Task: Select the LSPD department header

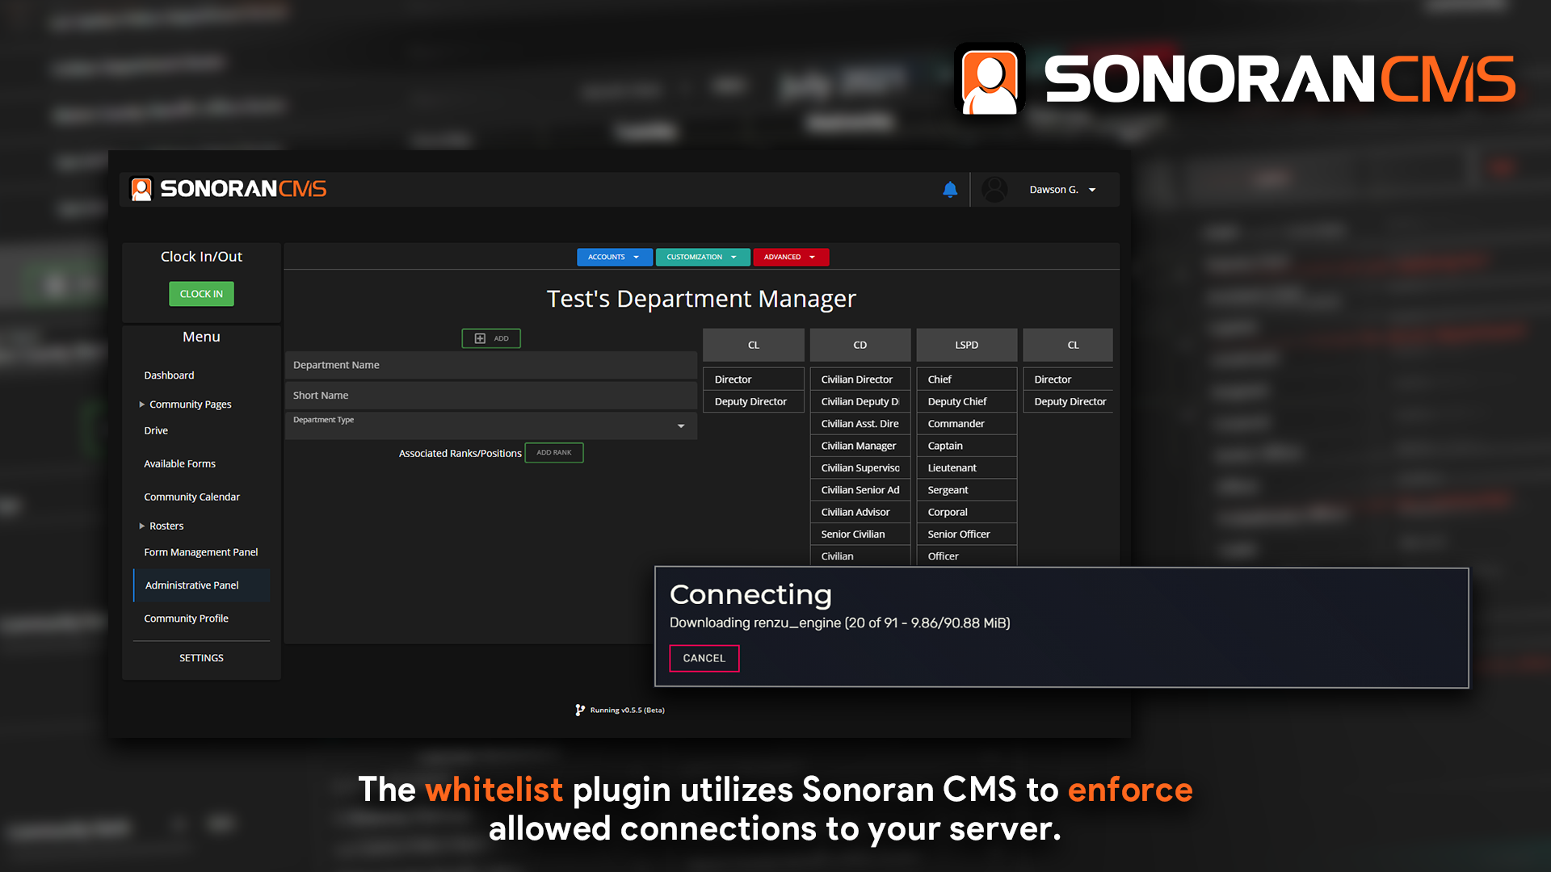Action: pos(967,345)
